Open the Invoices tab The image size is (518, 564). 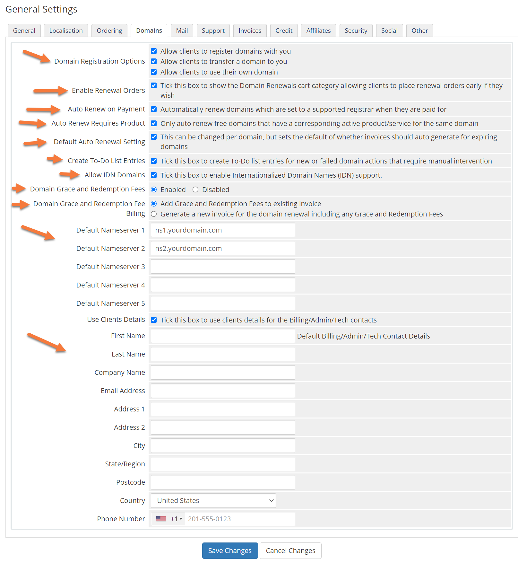pos(250,31)
